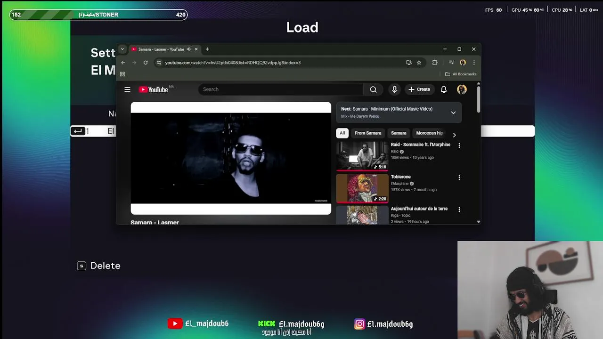Open the Chrome extensions puzzle icon
This screenshot has height=339, width=603.
click(435, 63)
